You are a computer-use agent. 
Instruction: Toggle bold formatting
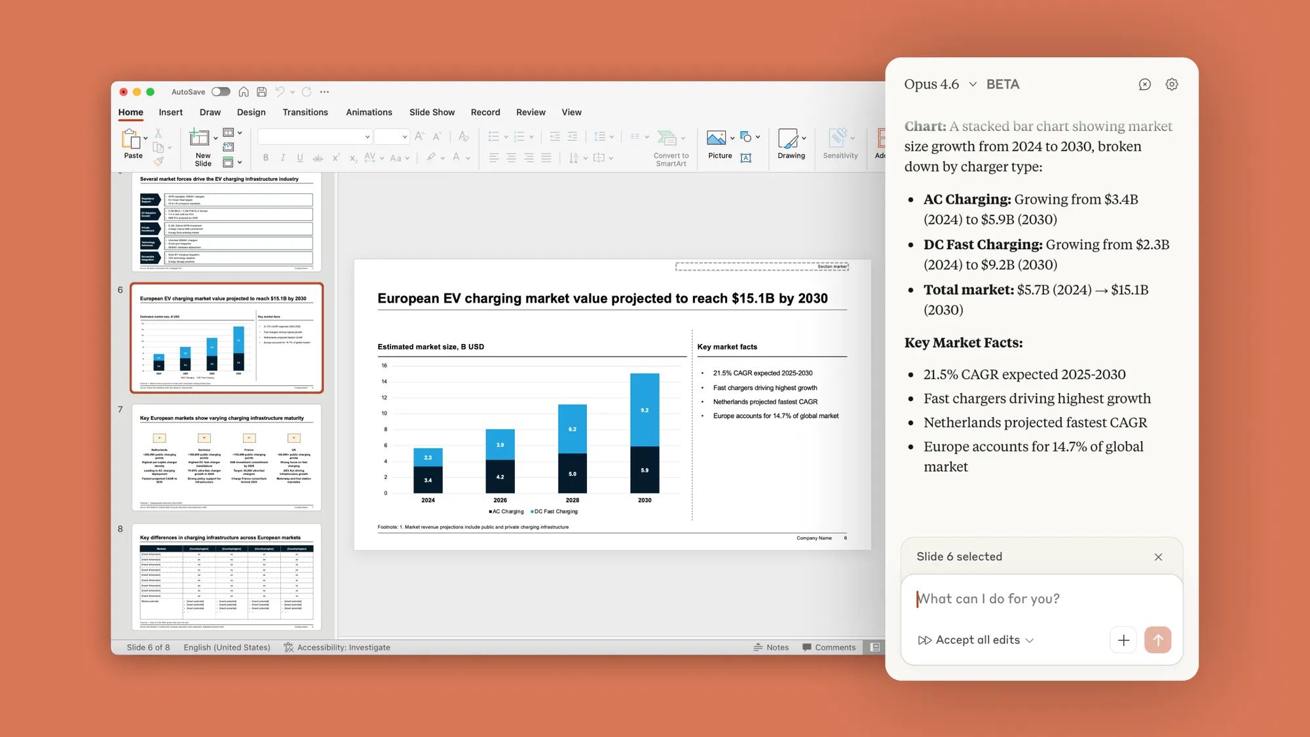point(265,157)
